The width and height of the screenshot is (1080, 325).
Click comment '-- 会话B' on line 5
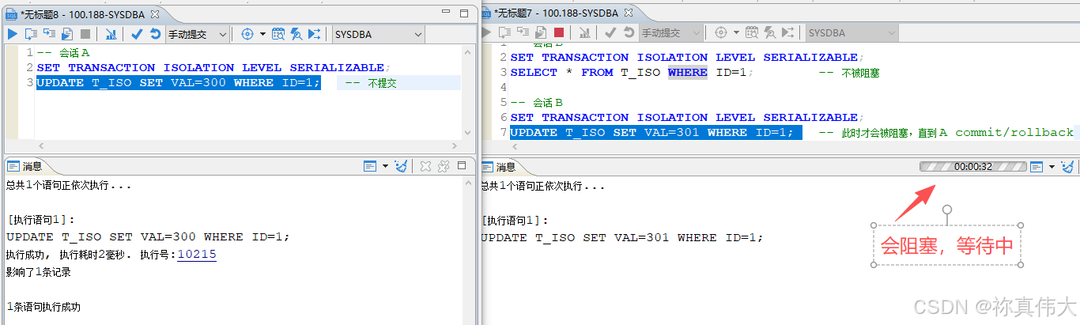[x=536, y=103]
